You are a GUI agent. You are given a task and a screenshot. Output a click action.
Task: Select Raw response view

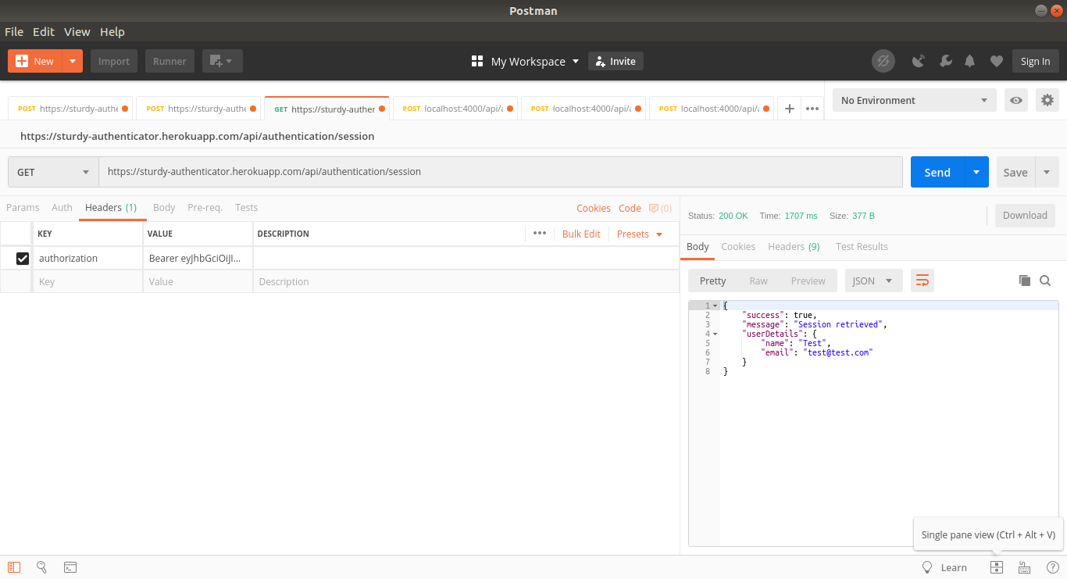pyautogui.click(x=758, y=281)
